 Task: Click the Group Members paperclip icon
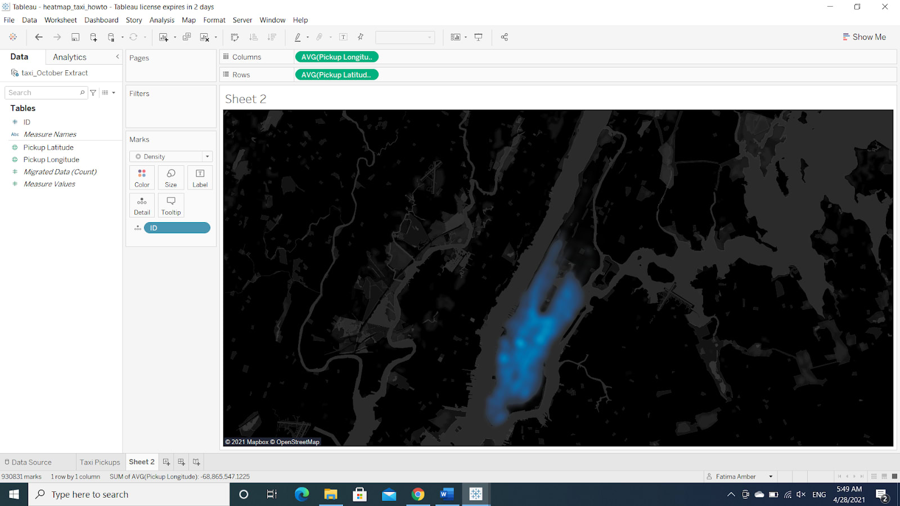click(x=319, y=37)
